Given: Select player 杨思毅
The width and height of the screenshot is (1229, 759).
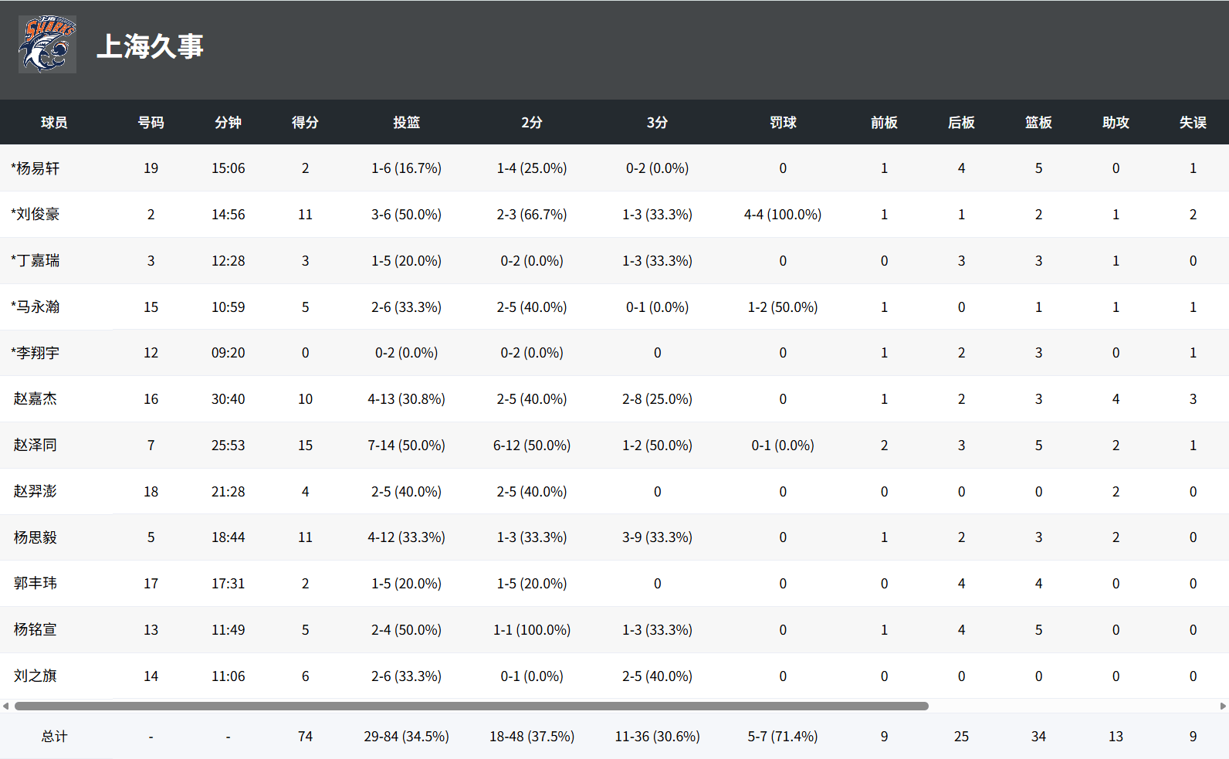Looking at the screenshot, I should 36,537.
